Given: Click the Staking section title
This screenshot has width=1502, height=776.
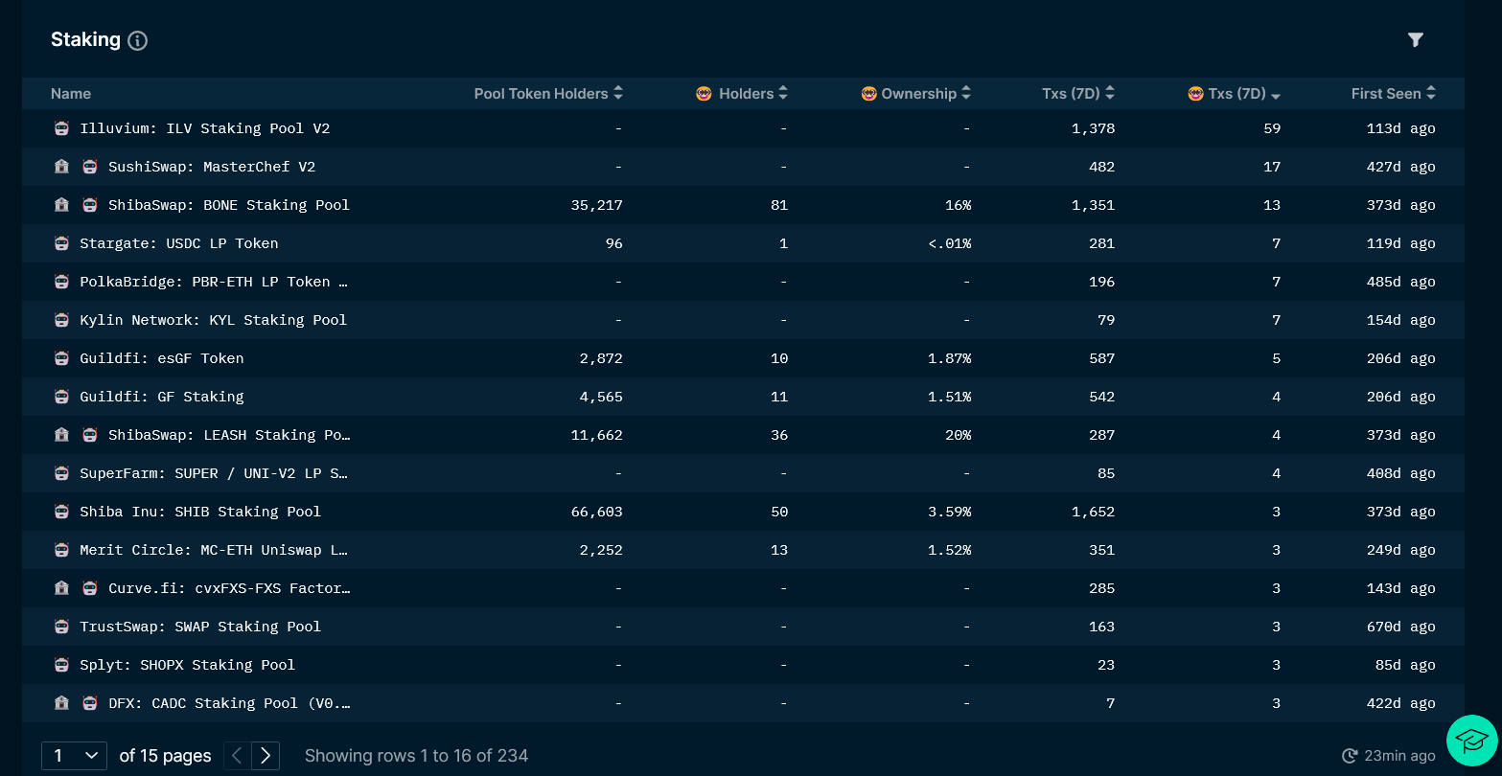Looking at the screenshot, I should tap(85, 39).
